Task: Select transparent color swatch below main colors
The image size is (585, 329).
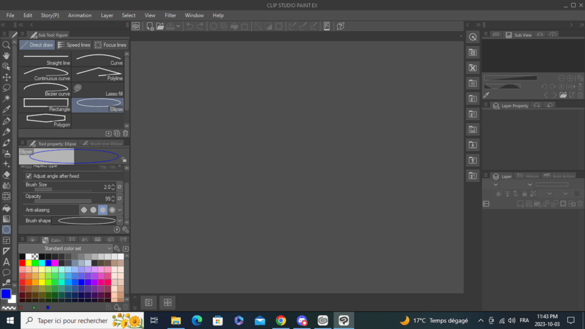Action: [9, 308]
